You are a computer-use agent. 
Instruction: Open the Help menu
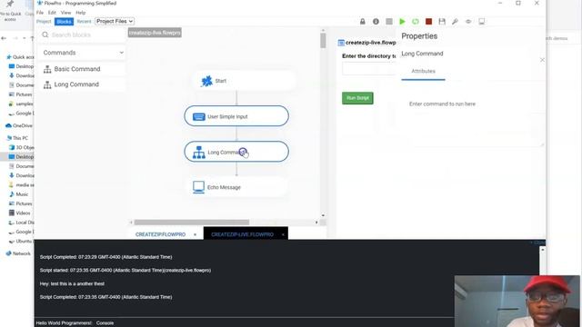81,12
